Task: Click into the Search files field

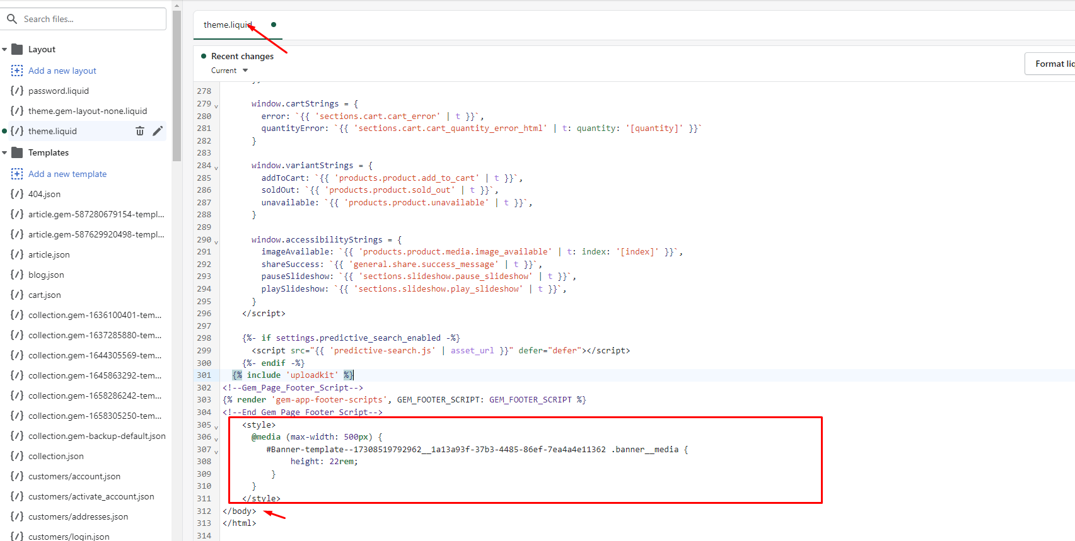Action: pyautogui.click(x=84, y=19)
